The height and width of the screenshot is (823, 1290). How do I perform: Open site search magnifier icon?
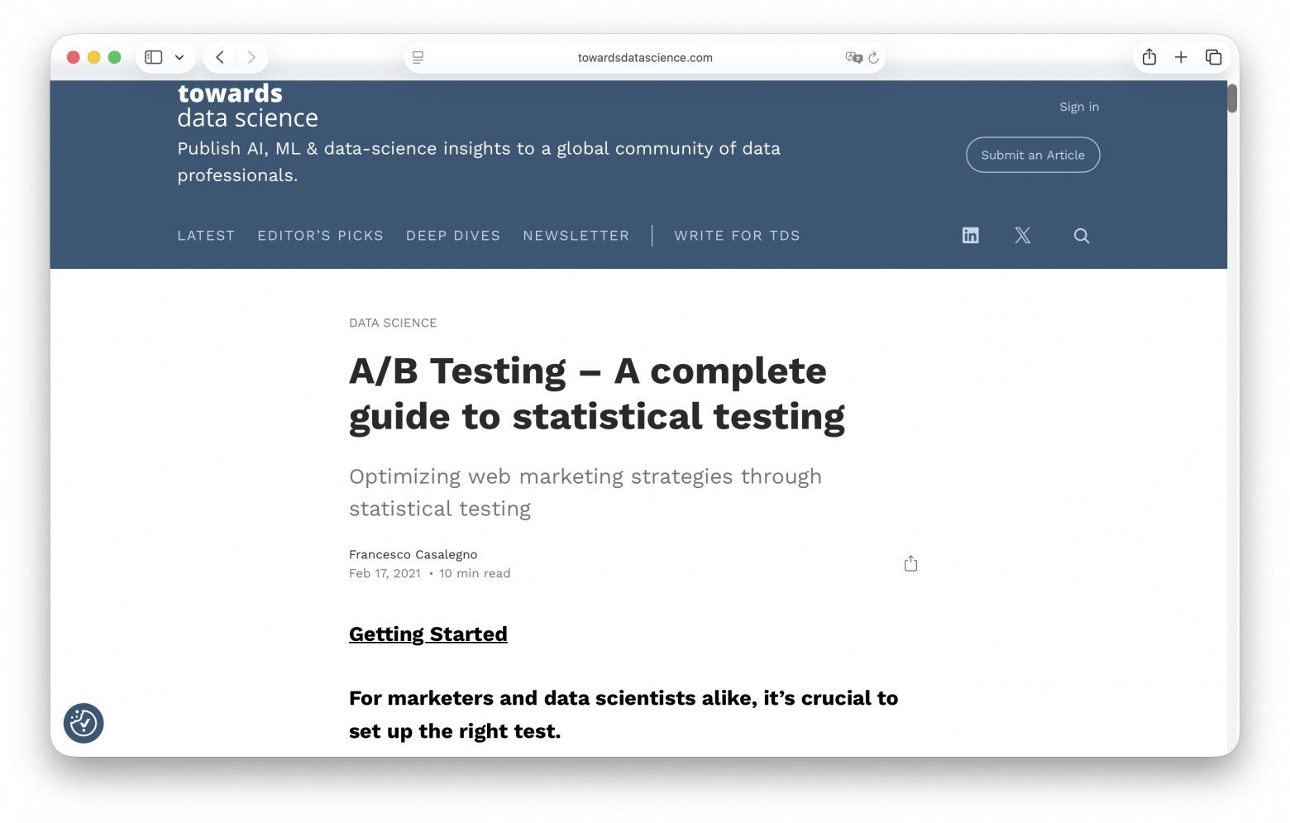pyautogui.click(x=1081, y=236)
